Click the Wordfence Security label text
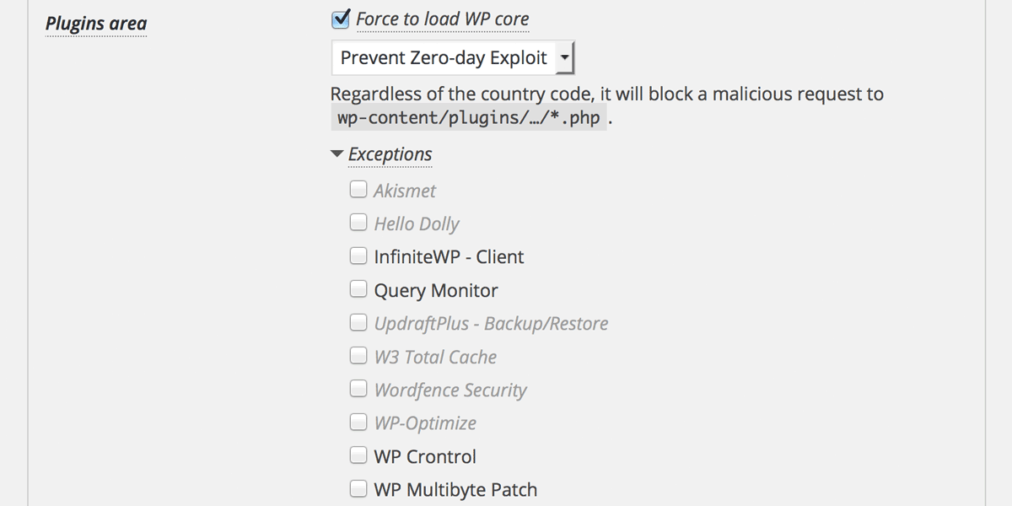The width and height of the screenshot is (1012, 506). pyautogui.click(x=450, y=390)
